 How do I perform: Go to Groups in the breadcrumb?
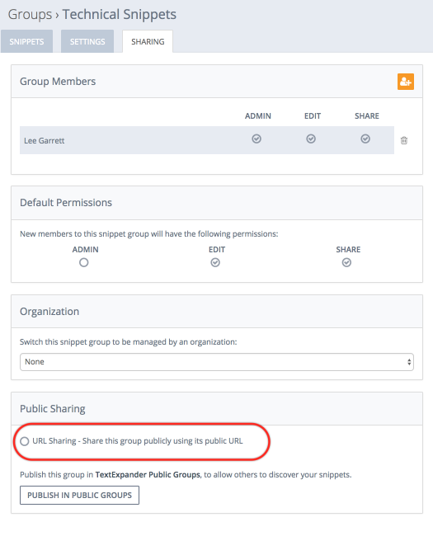(x=30, y=15)
